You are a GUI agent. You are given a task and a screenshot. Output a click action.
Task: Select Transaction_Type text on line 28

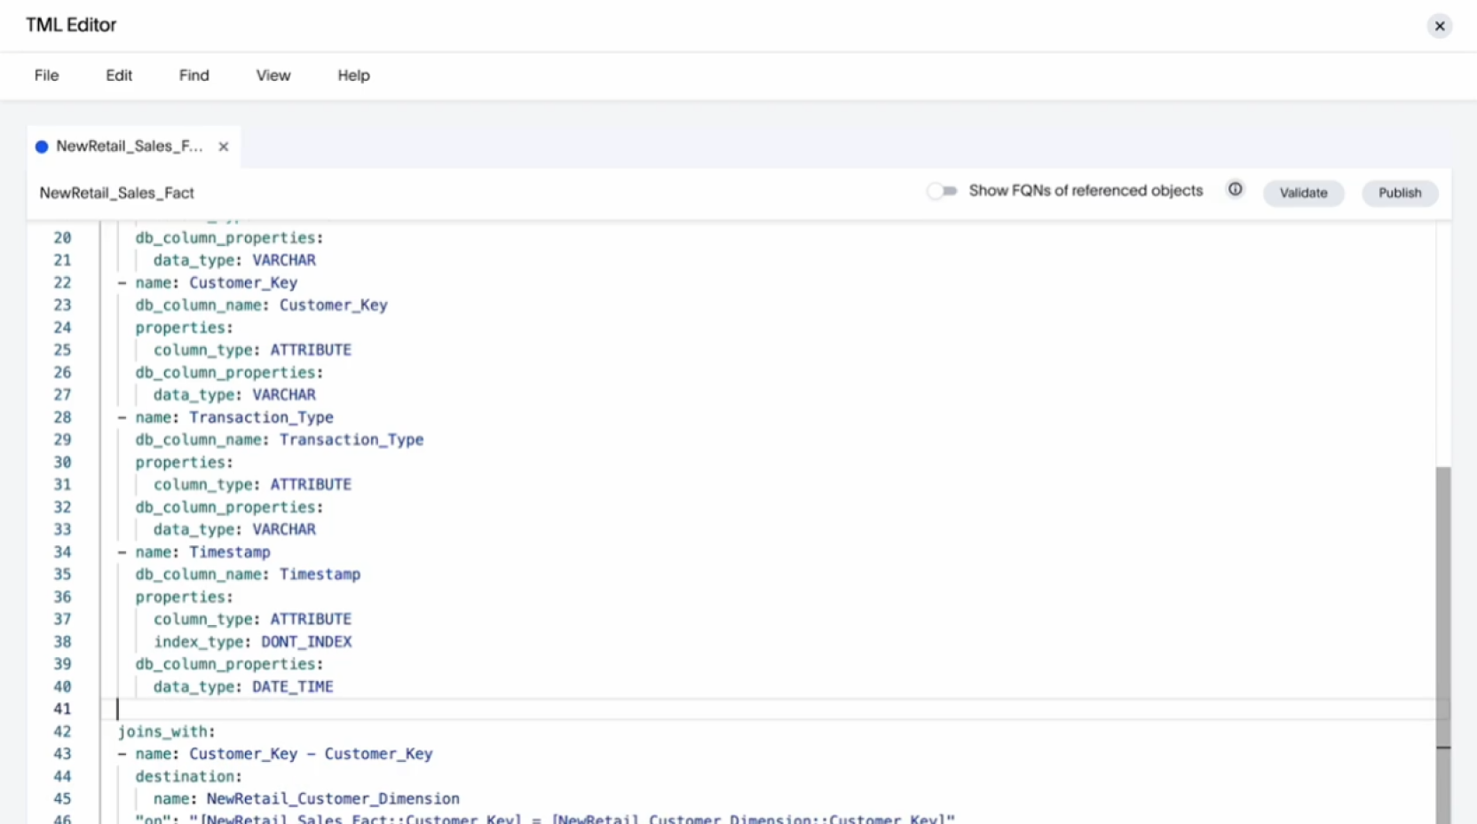pos(260,417)
